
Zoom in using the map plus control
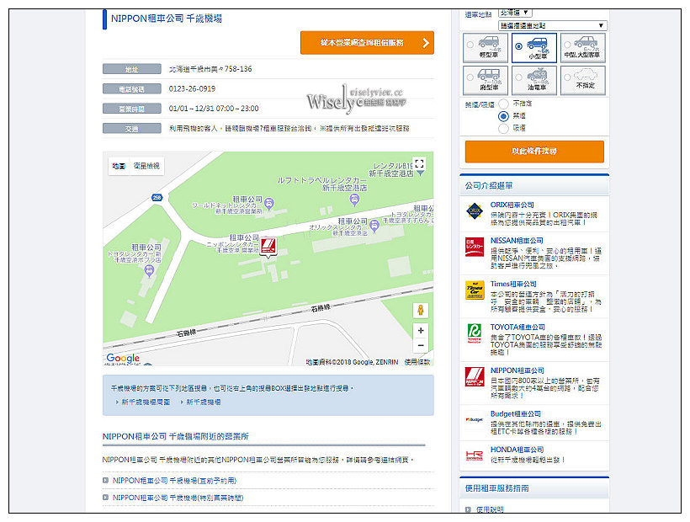coord(422,332)
